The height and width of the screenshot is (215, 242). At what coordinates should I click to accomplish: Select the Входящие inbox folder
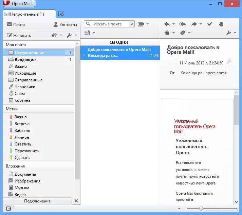click(38, 60)
